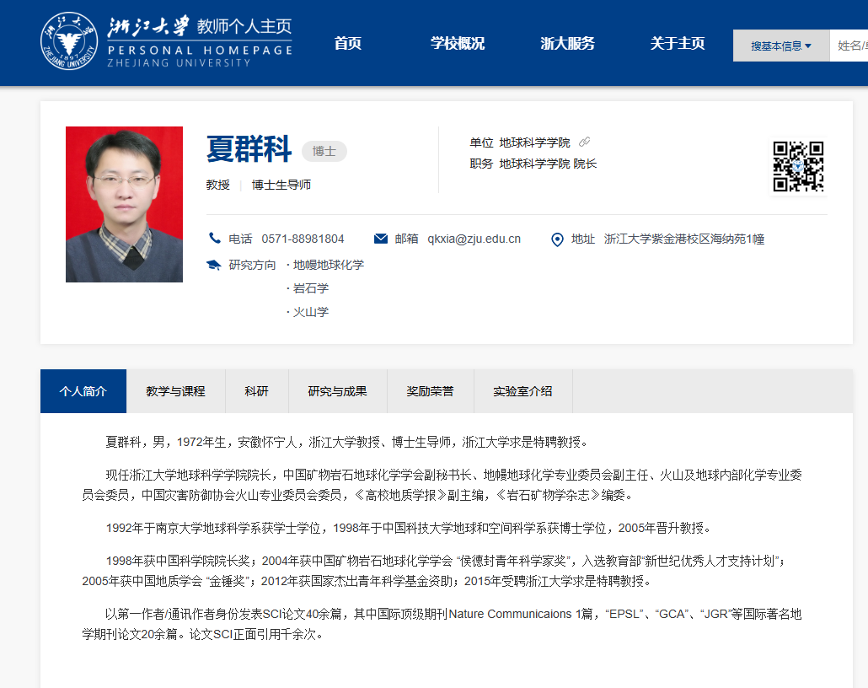Click the paragraph beginning 1992年于南京大学
Screen dimensions: 868x688
[408, 528]
